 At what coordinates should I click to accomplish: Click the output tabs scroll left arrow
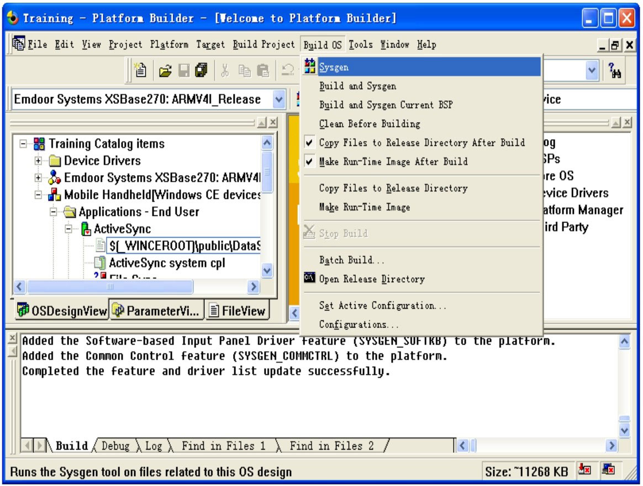click(x=27, y=445)
